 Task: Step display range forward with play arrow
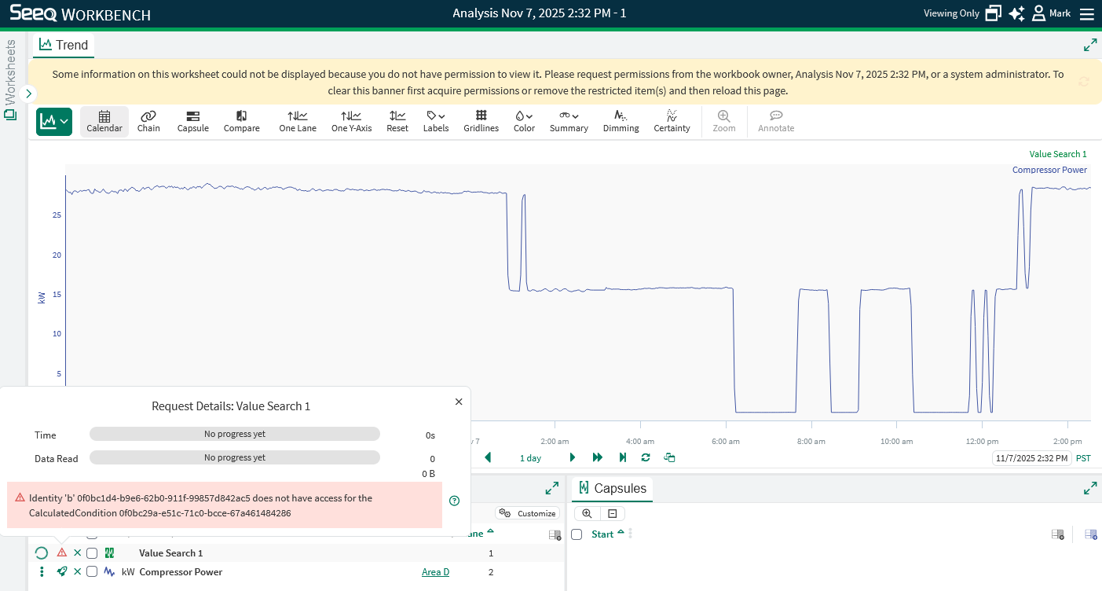[573, 457]
